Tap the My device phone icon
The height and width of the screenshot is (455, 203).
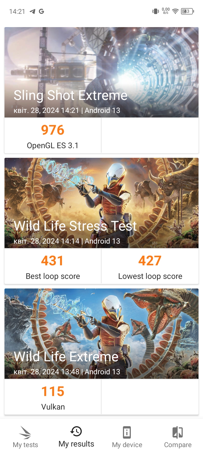pyautogui.click(x=127, y=432)
